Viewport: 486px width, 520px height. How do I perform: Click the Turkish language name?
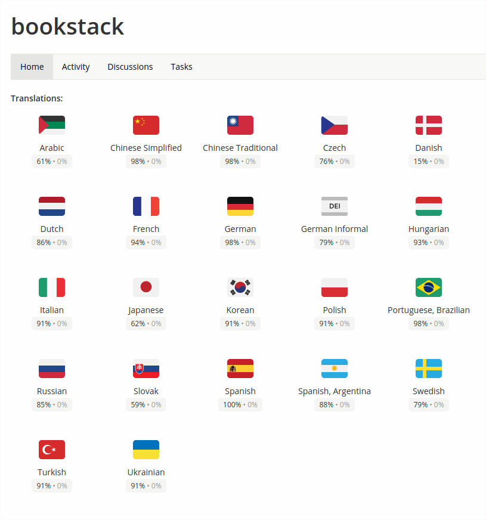click(52, 472)
